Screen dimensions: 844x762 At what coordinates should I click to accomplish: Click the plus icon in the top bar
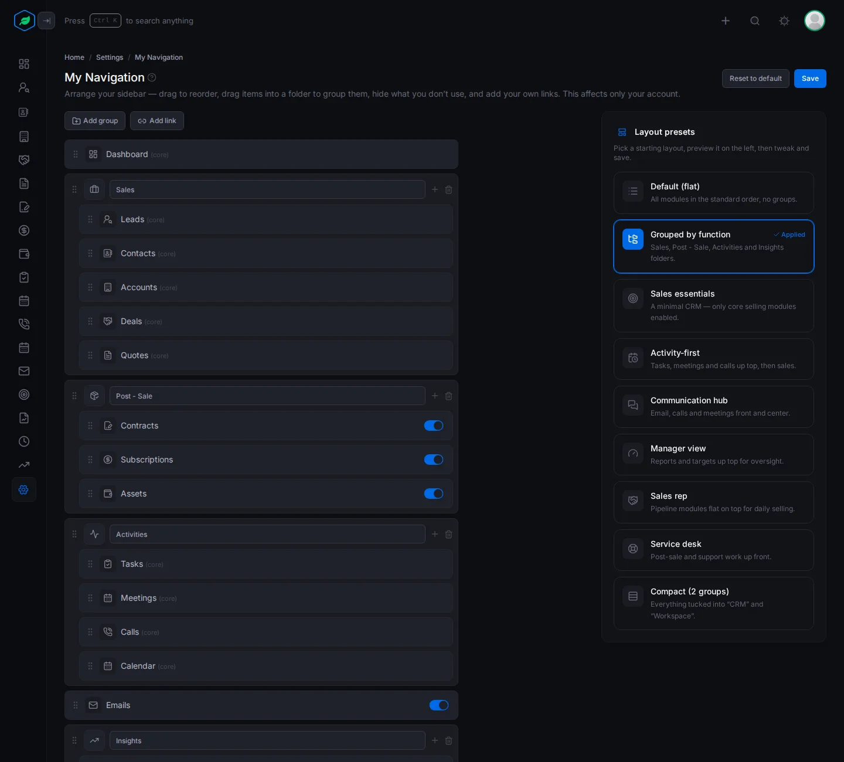(x=726, y=21)
